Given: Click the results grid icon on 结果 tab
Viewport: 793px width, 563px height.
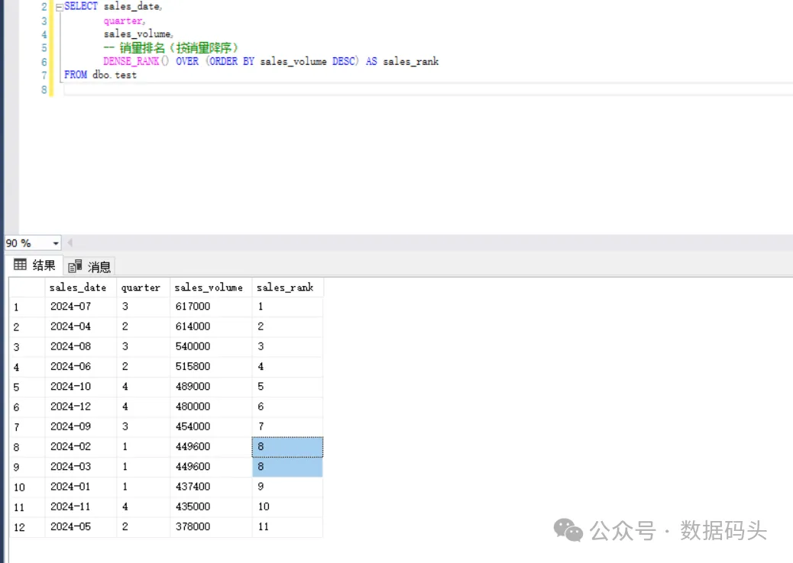Looking at the screenshot, I should click(x=20, y=265).
